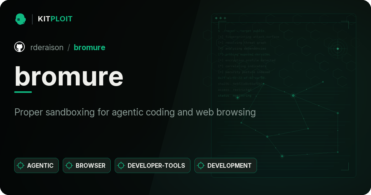The image size is (371, 195).
Task: Select the AGENTIC tag
Action: (36, 166)
